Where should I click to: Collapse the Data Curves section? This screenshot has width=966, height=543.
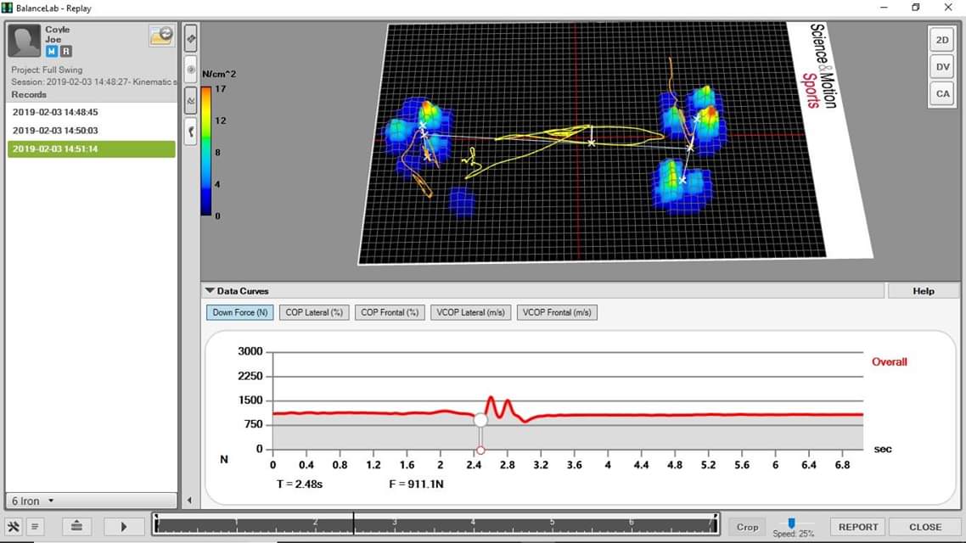209,290
